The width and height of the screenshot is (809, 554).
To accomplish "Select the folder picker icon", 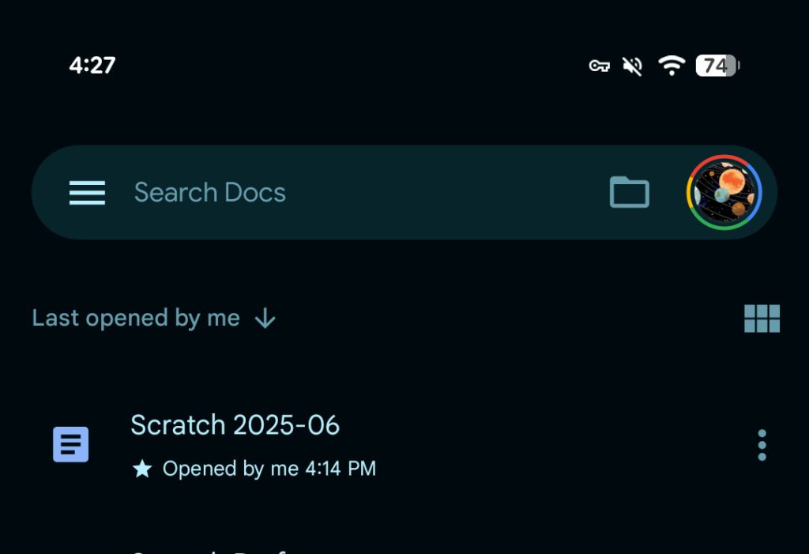I will (630, 192).
